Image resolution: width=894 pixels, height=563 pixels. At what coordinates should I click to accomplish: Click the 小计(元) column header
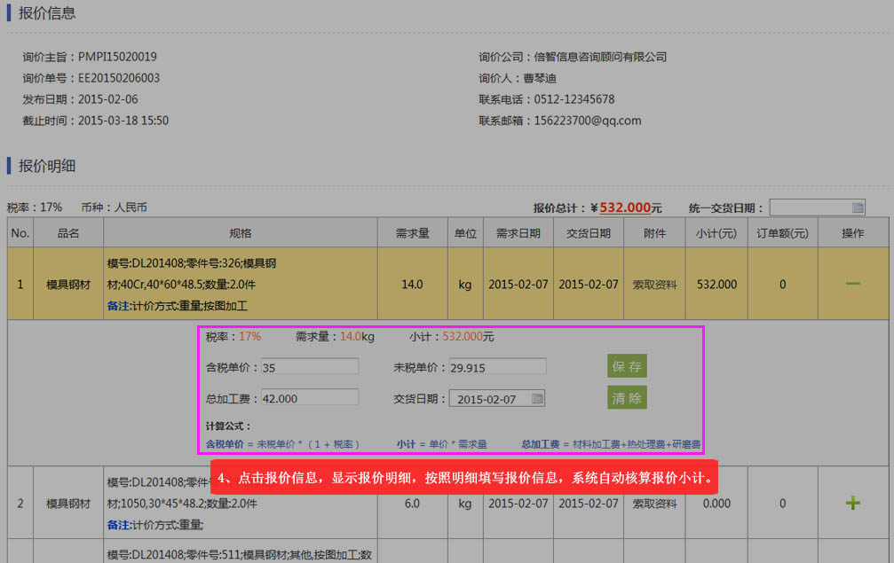(716, 233)
